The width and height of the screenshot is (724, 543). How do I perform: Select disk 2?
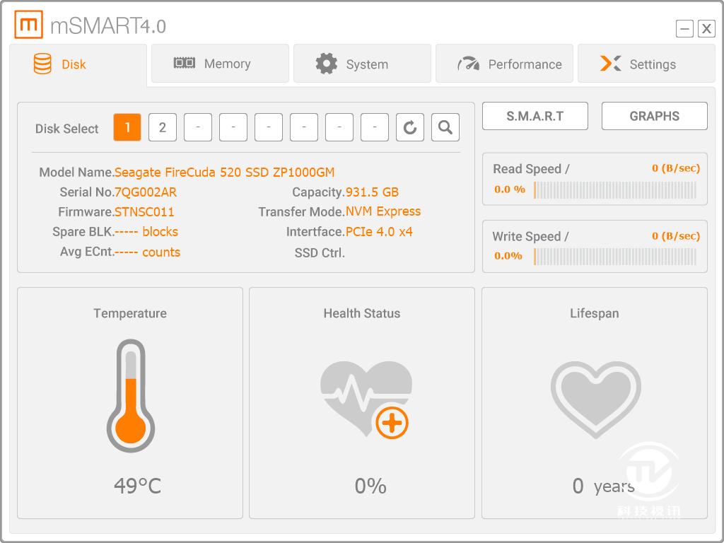[163, 127]
